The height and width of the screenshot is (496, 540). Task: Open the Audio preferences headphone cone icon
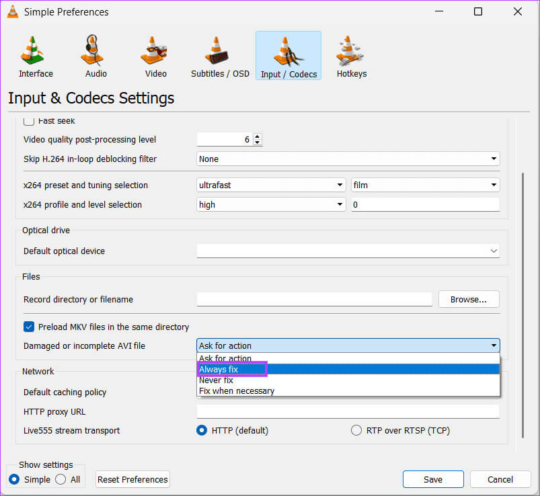pos(92,50)
